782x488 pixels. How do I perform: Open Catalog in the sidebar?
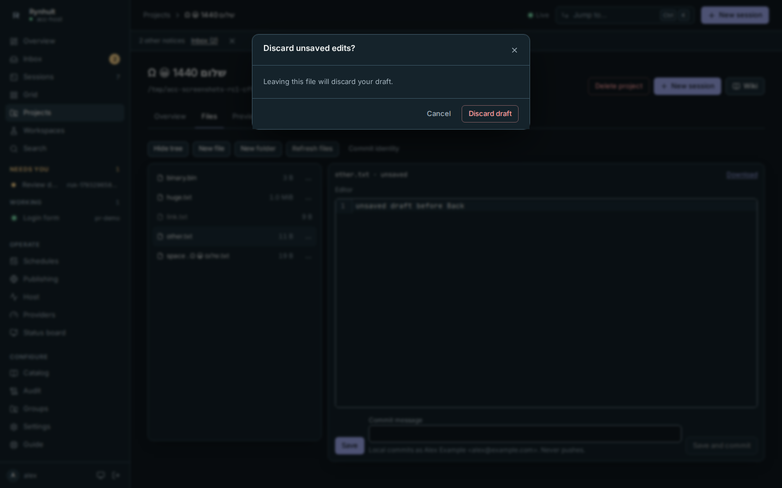[65, 373]
